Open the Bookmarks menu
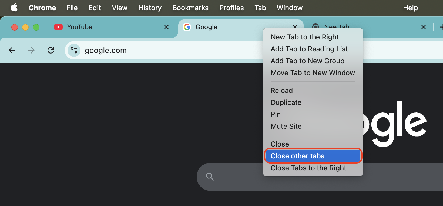The height and width of the screenshot is (206, 443). (x=190, y=8)
